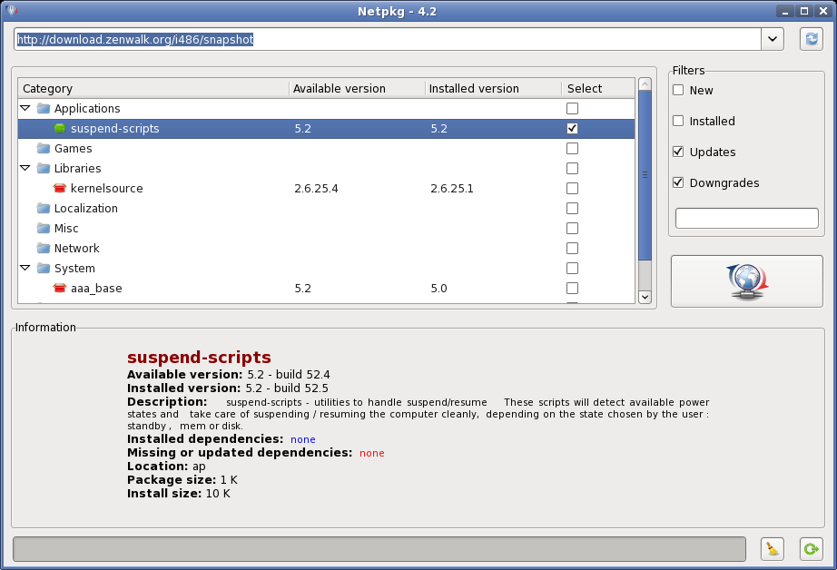Image resolution: width=837 pixels, height=570 pixels.
Task: Click the Select column header
Action: coord(598,89)
